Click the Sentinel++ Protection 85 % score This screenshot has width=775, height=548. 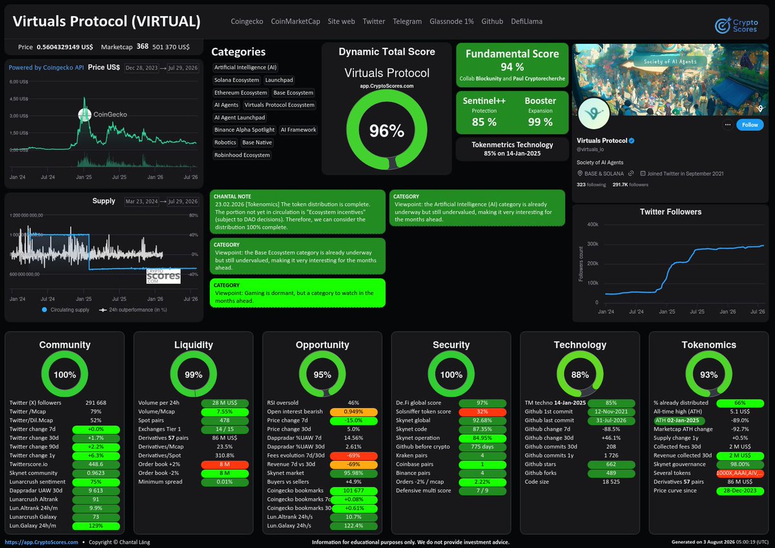(x=484, y=112)
